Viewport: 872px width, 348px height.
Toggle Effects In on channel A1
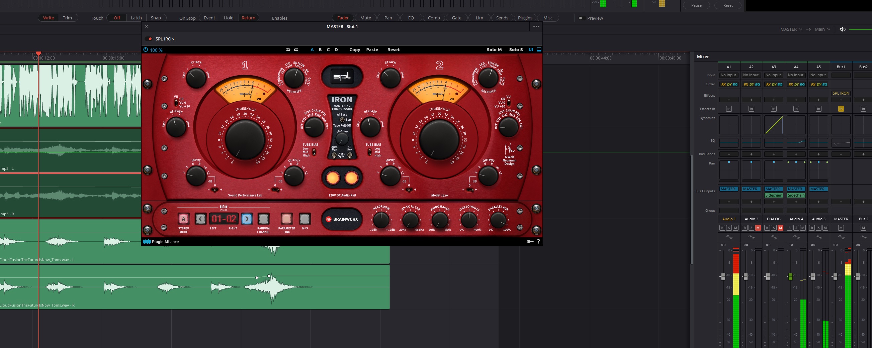coord(728,109)
